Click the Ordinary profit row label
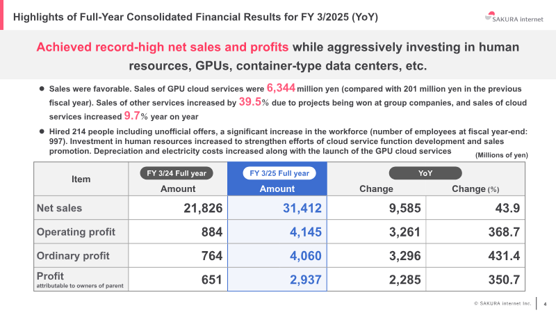The width and height of the screenshot is (556, 313). coord(74,256)
